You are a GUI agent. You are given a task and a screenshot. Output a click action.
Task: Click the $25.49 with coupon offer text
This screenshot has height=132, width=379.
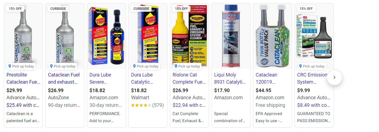(23, 105)
